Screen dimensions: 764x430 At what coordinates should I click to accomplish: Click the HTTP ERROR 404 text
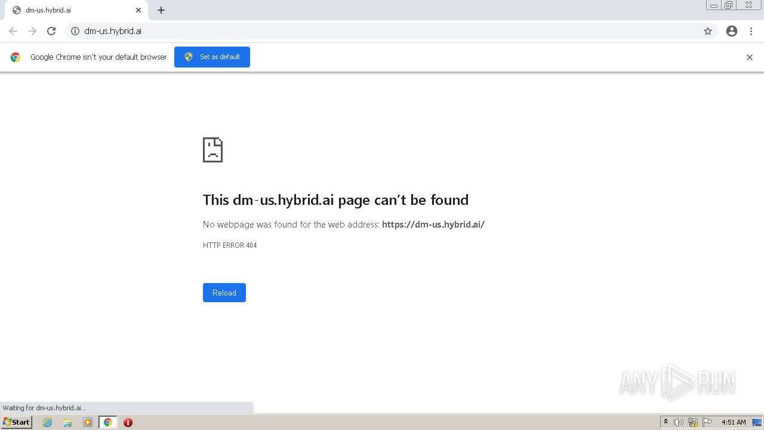pyautogui.click(x=230, y=245)
